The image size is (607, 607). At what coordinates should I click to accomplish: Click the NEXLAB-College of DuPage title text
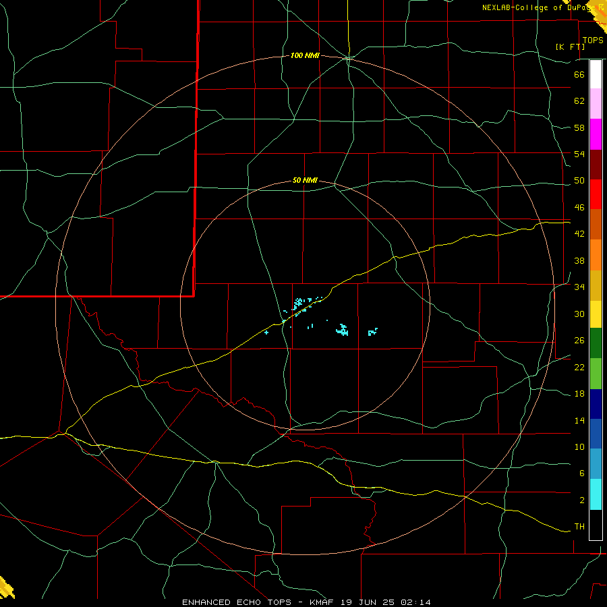tap(537, 7)
